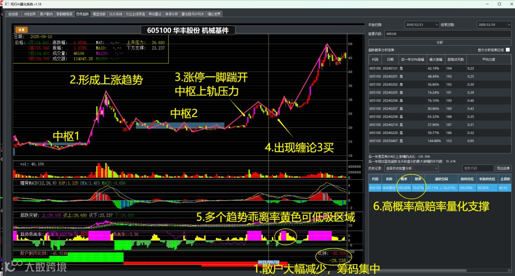Viewport: 515px width, 276px height.
Task: Select the row dated 20240202
Action: tap(440, 84)
